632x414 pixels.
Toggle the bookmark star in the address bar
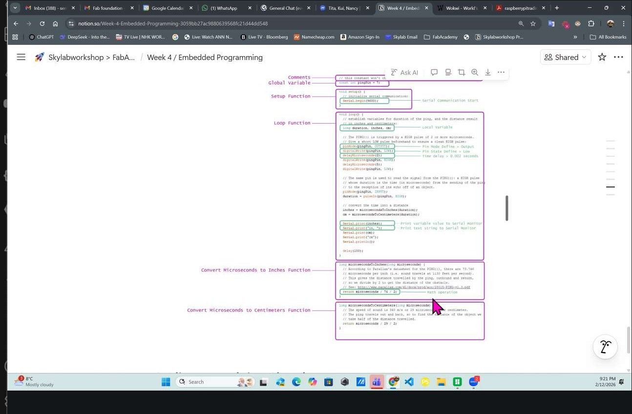(x=533, y=23)
